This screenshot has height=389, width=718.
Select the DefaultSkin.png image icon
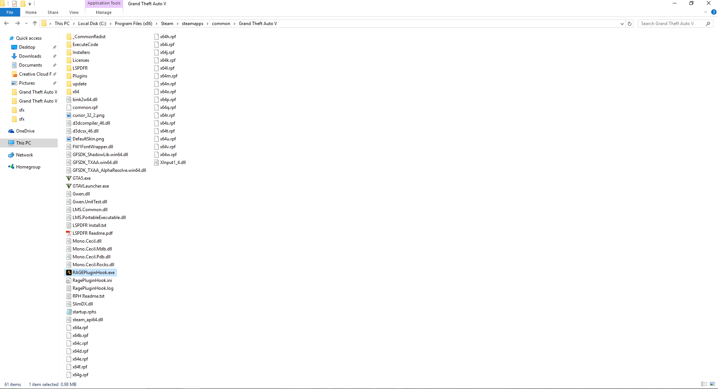click(x=69, y=139)
